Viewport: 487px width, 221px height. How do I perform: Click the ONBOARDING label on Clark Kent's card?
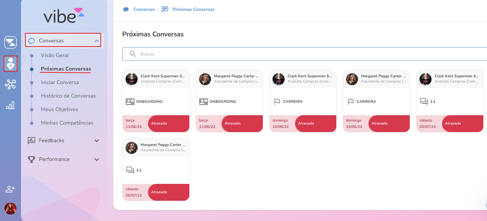(149, 102)
